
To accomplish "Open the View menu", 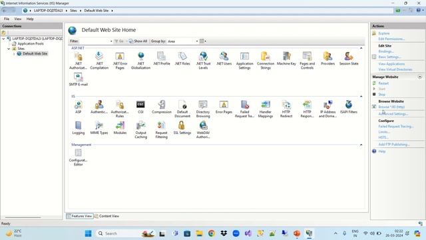I will pyautogui.click(x=18, y=19).
